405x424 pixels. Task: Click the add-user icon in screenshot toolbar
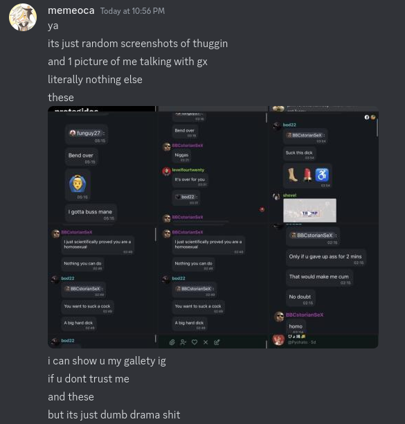[x=183, y=342]
